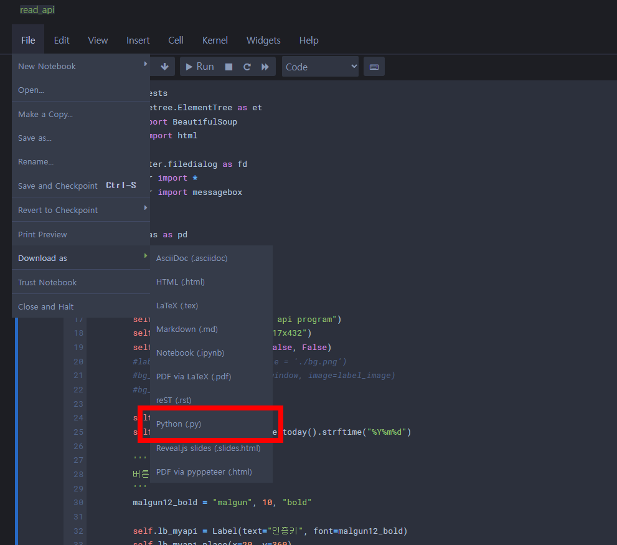
Task: Download as Markdown (.md)
Action: pyautogui.click(x=211, y=329)
